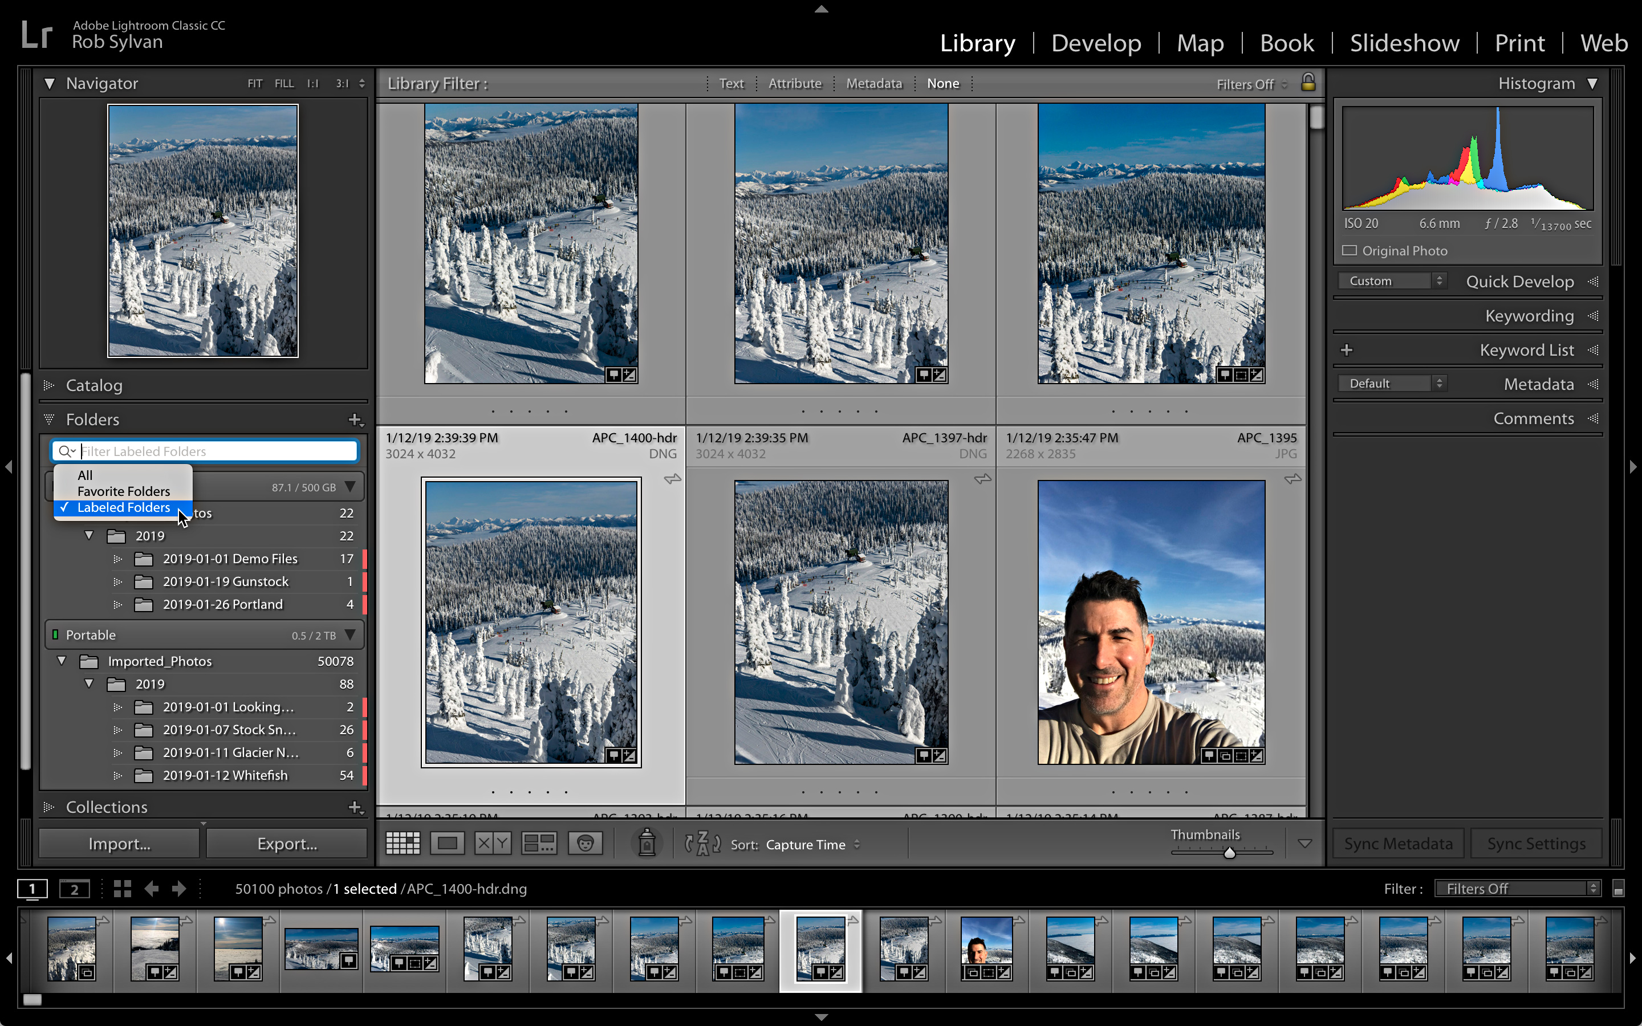The height and width of the screenshot is (1026, 1642).
Task: Add a new folder with plus icon
Action: coord(356,420)
